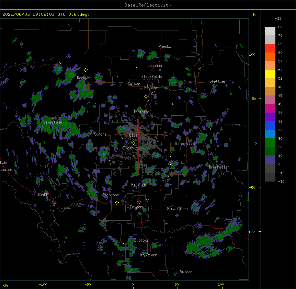Click the -50 tick on the horizontal axis

click(88, 284)
